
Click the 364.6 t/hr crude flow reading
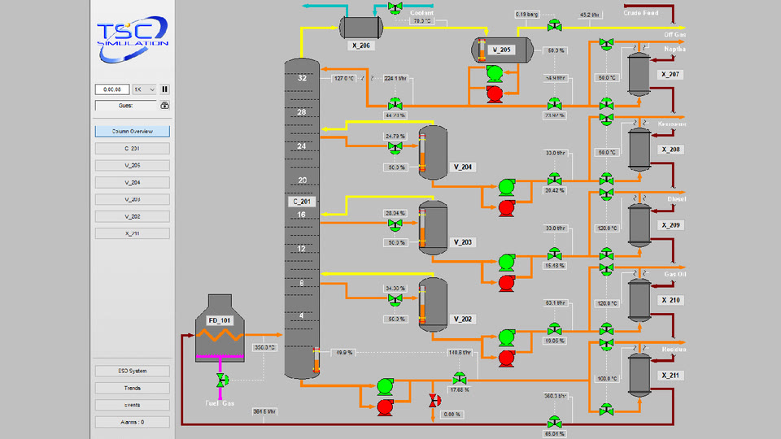click(264, 411)
